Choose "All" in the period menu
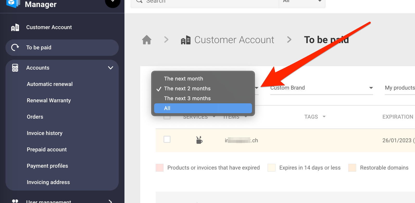Image resolution: width=415 pixels, height=203 pixels. click(x=167, y=108)
